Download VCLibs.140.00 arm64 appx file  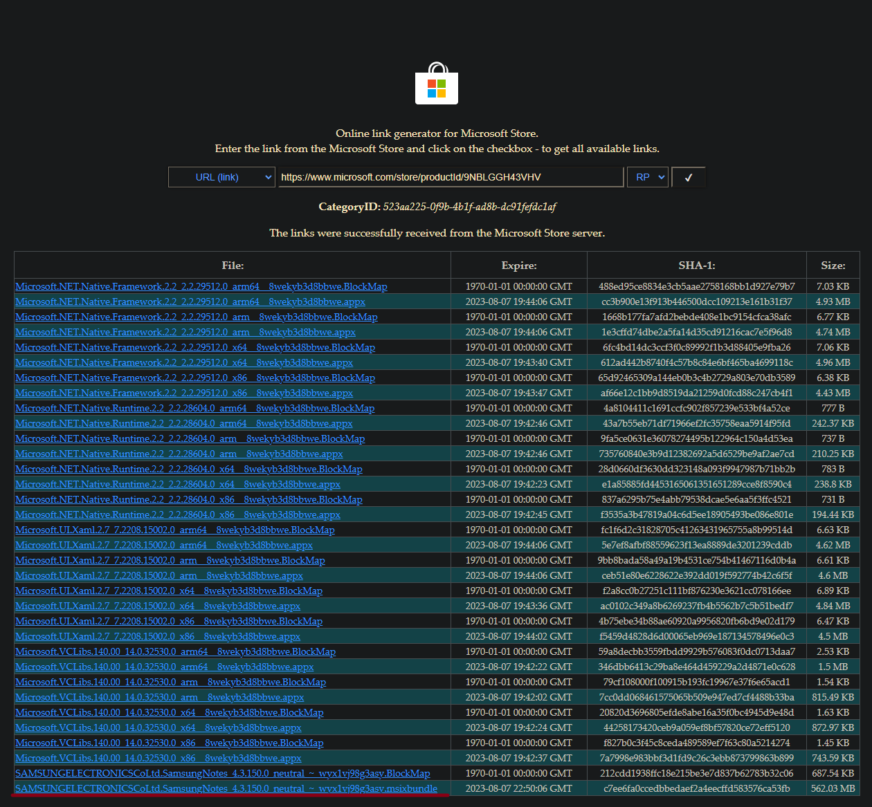[165, 667]
